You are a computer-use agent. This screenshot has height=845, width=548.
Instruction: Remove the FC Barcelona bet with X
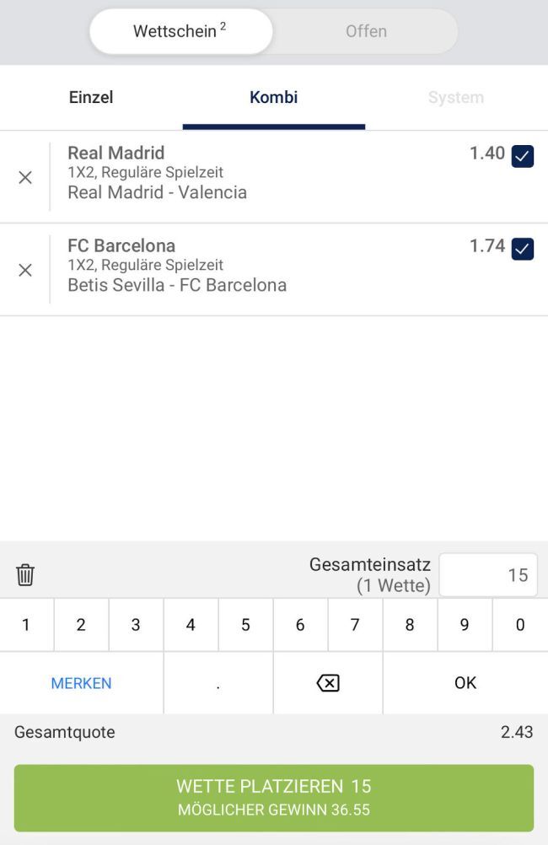click(x=25, y=270)
